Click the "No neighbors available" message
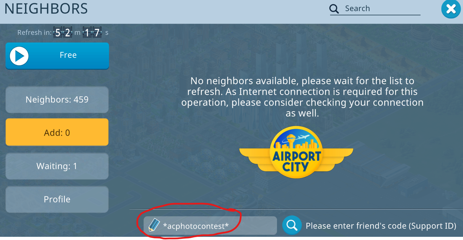463x240 pixels. pos(302,97)
